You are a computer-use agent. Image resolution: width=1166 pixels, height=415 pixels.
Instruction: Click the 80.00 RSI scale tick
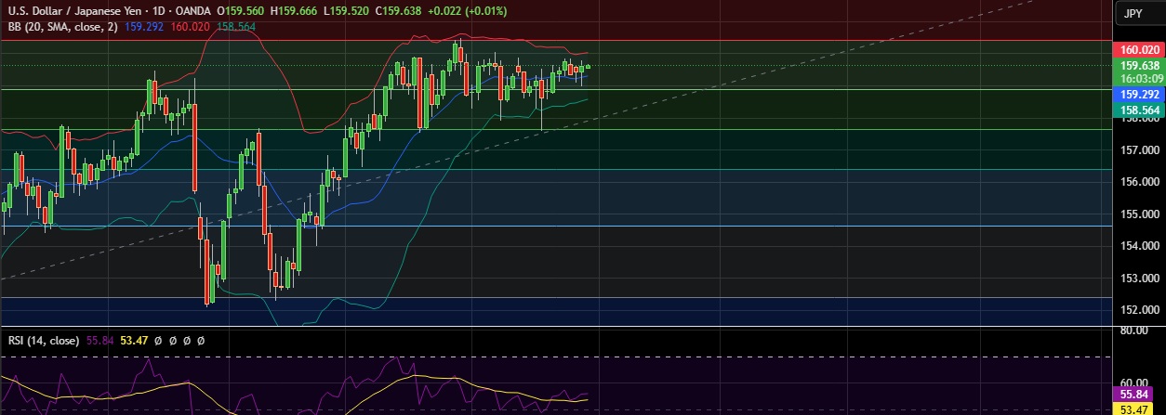[x=1136, y=331]
